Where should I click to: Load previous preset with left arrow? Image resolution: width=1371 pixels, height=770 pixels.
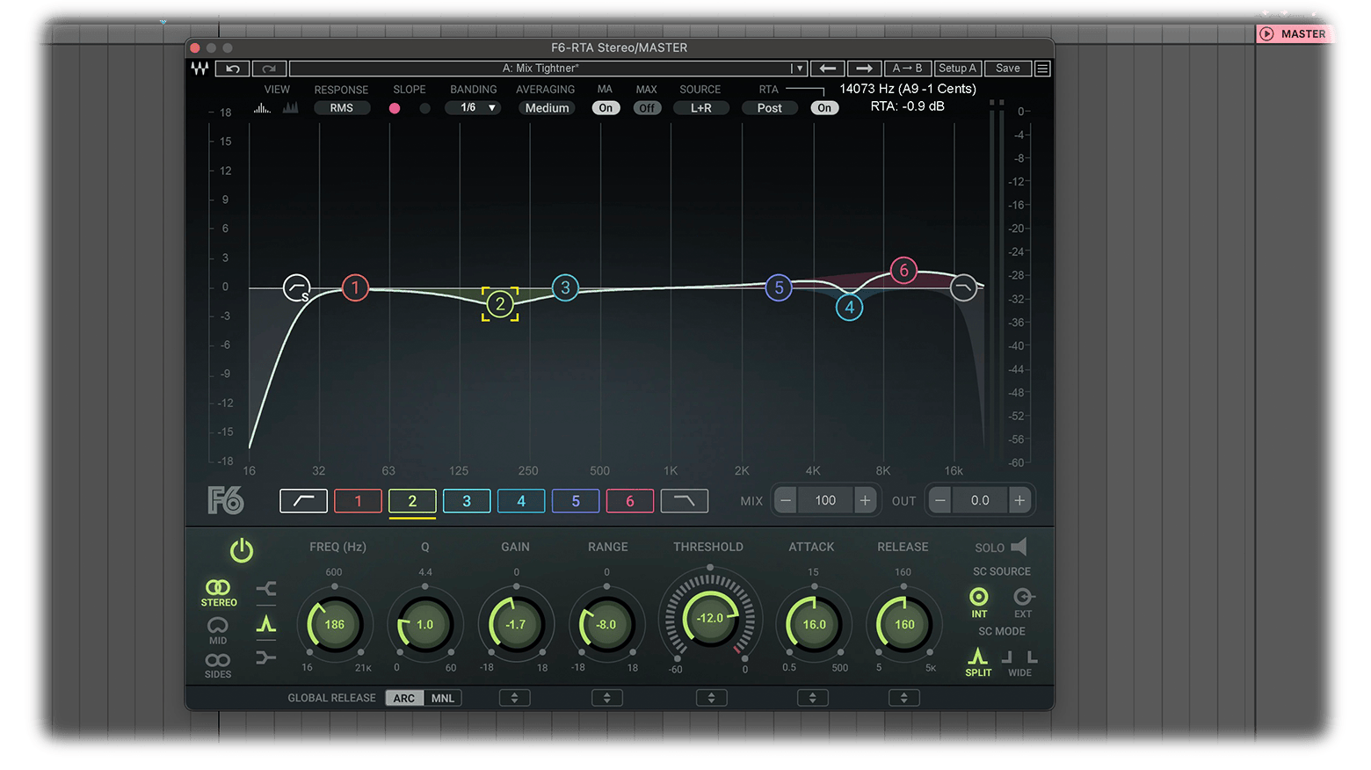828,69
